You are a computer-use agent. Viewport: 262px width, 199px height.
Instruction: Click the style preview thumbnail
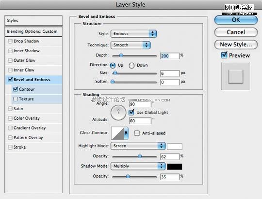pyautogui.click(x=235, y=76)
